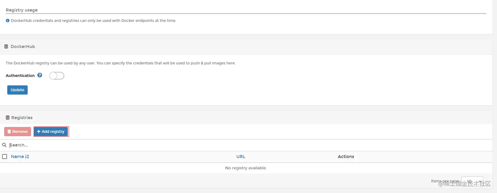Click the Authentication label text
The width and height of the screenshot is (497, 193).
[20, 76]
